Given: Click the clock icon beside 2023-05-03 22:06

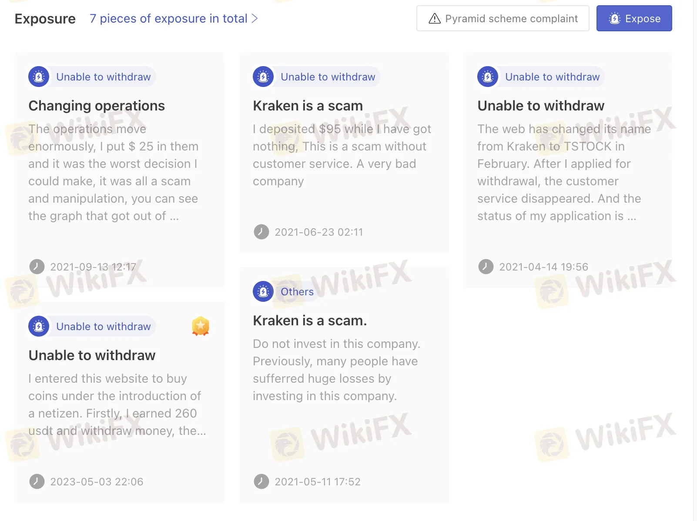Looking at the screenshot, I should (x=37, y=481).
